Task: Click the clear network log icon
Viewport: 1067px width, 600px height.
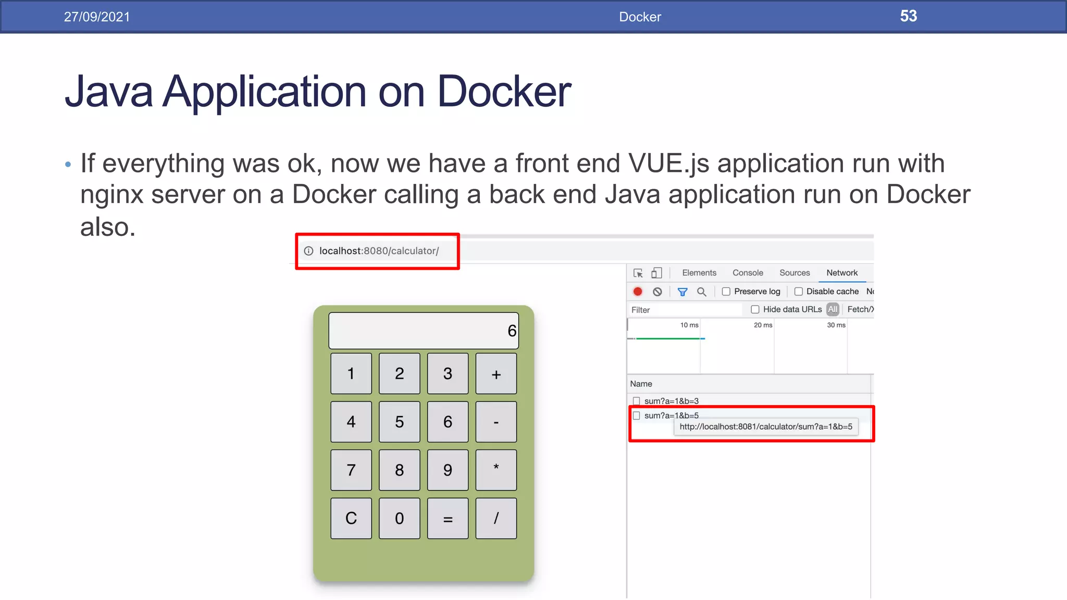Action: (657, 292)
